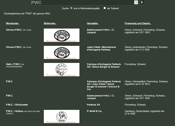
Task: Select 'Hamburg, Deutschland' details text
Action: [137, 111]
